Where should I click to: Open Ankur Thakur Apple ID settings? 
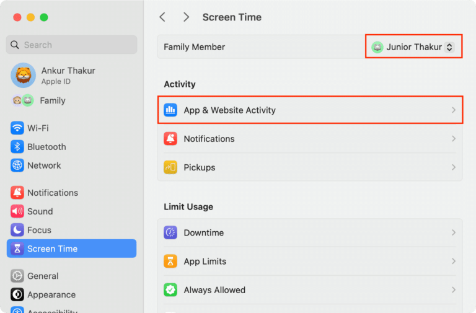(x=72, y=75)
